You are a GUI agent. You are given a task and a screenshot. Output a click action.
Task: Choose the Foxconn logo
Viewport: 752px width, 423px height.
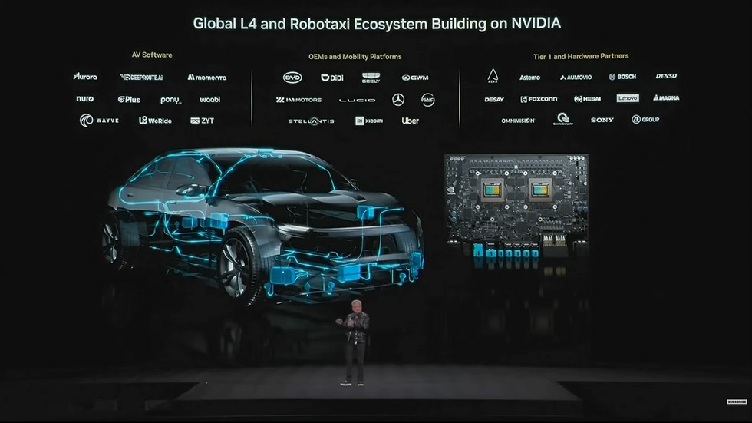(x=539, y=99)
